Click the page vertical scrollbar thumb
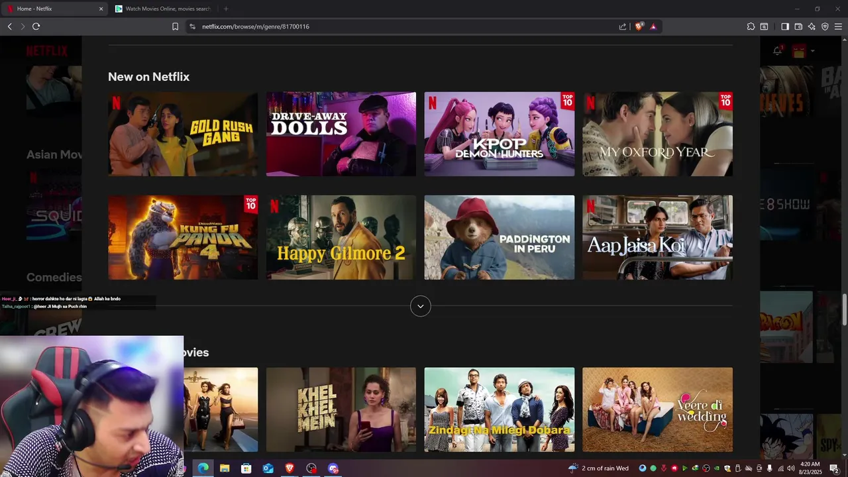This screenshot has width=848, height=477. [844, 309]
